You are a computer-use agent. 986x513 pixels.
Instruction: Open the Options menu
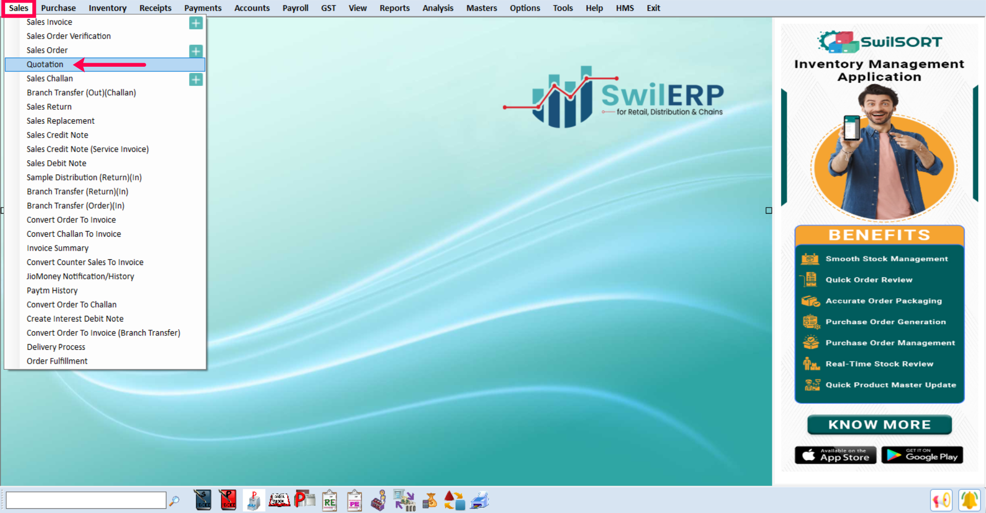(525, 8)
